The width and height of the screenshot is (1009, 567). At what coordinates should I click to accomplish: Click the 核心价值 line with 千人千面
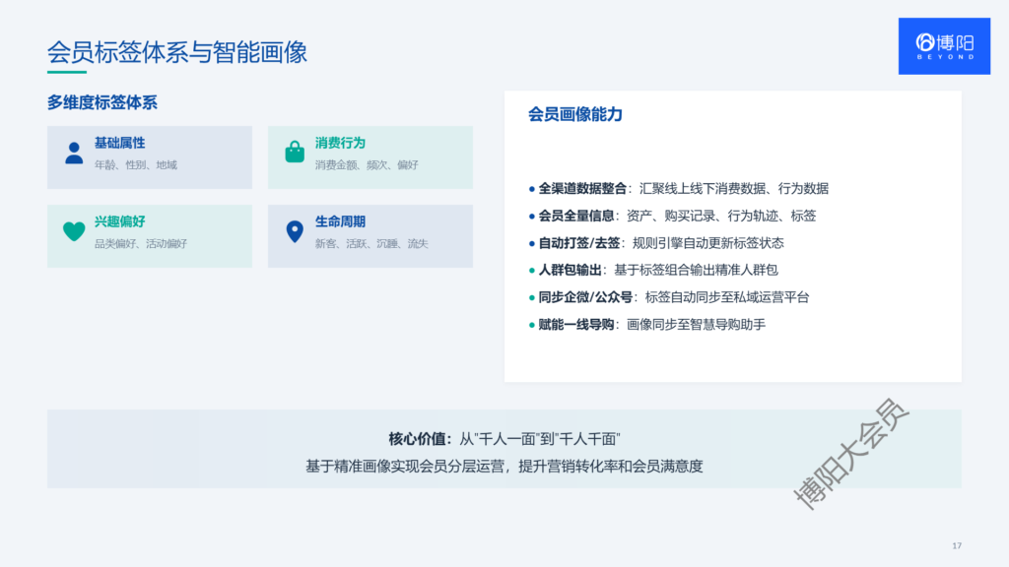click(504, 439)
